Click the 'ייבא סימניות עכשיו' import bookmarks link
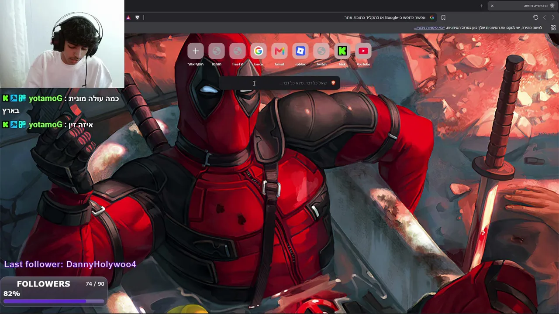Image resolution: width=559 pixels, height=314 pixels. (x=429, y=27)
